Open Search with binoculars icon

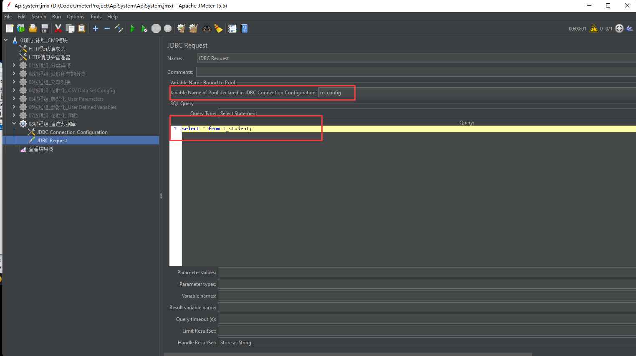(x=207, y=28)
